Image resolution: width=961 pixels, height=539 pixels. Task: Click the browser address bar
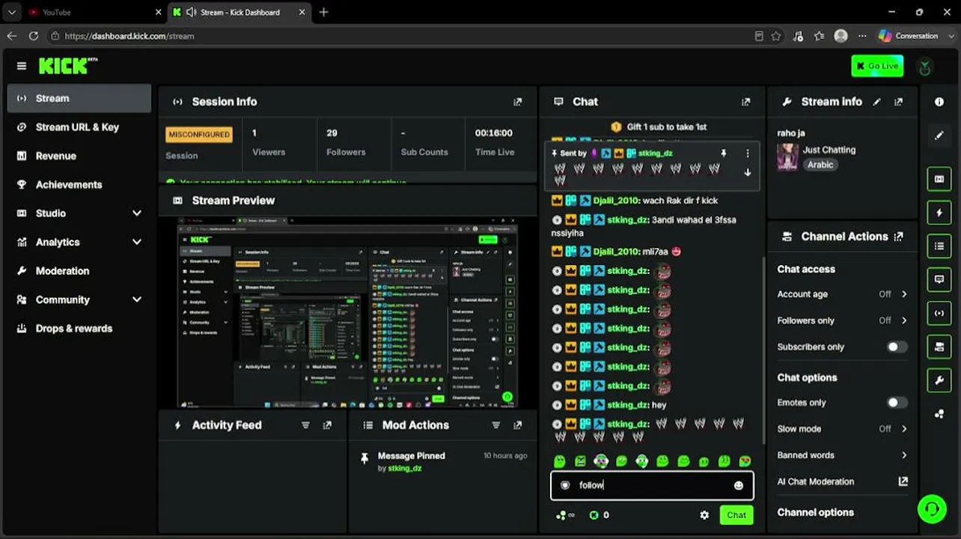pos(403,36)
